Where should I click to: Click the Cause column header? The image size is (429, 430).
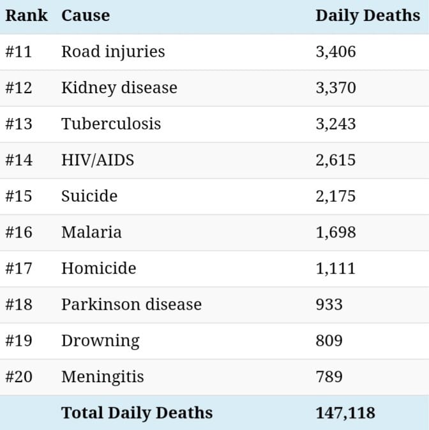pos(86,16)
